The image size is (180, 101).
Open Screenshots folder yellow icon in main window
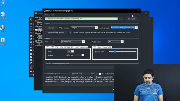[31, 54]
